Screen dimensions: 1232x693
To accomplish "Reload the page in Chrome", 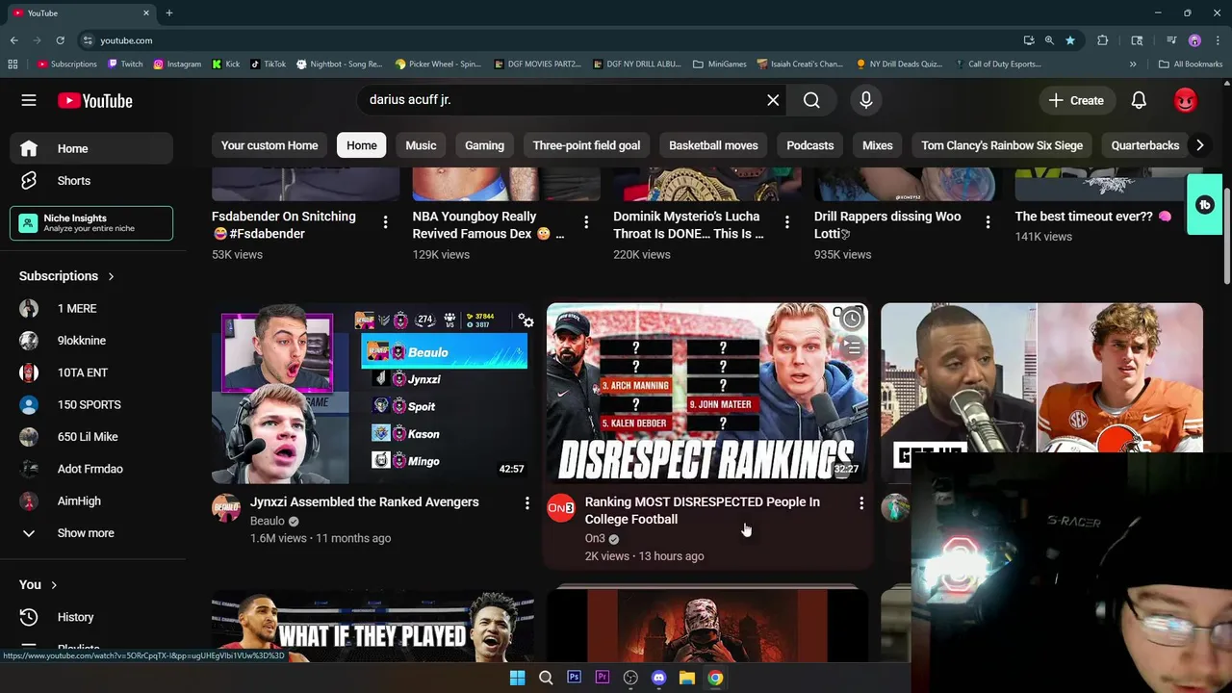I will (x=60, y=40).
